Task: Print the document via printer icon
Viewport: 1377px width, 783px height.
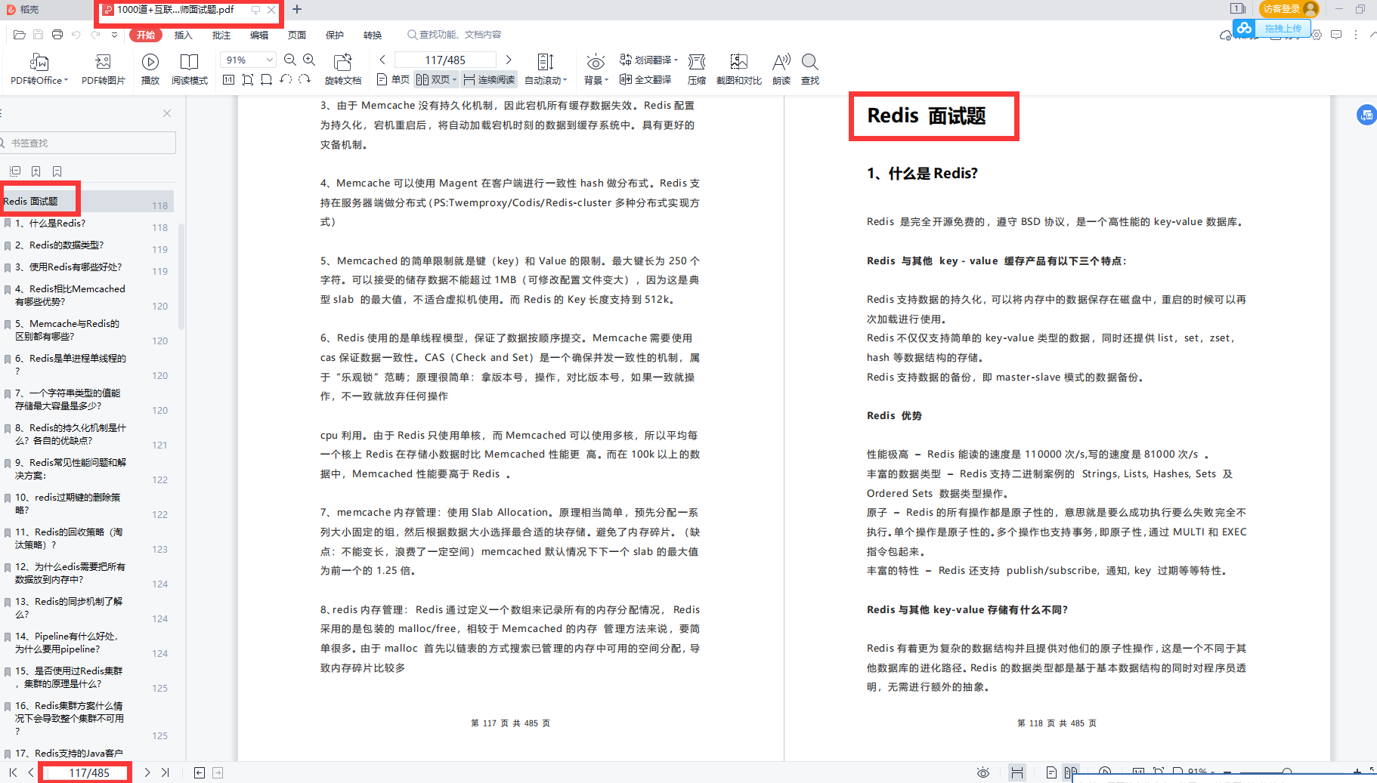Action: pos(57,35)
